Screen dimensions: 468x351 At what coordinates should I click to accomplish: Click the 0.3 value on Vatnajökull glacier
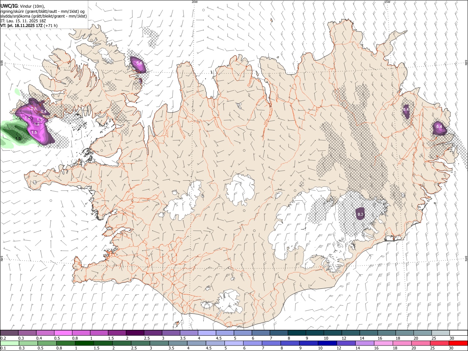(x=361, y=214)
